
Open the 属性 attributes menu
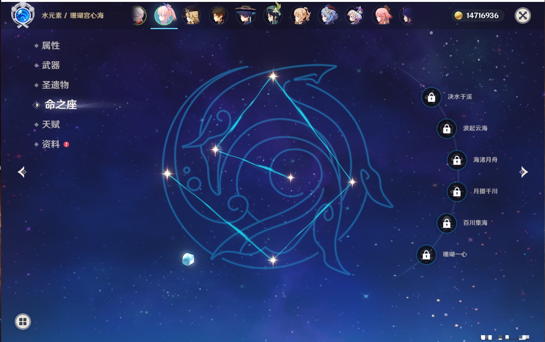pos(51,46)
